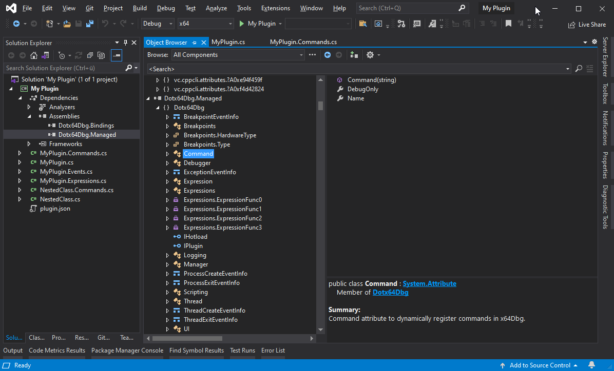
Task: Expand Frameworks node in Solution Explorer
Action: click(29, 144)
